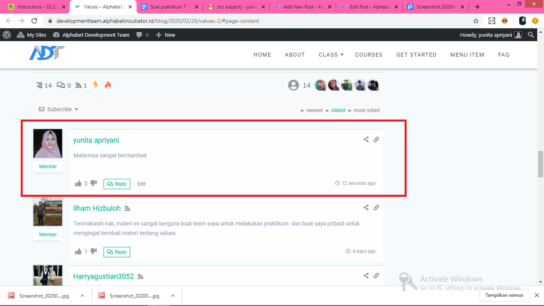Downvote yunita apriyani's comment

point(93,184)
